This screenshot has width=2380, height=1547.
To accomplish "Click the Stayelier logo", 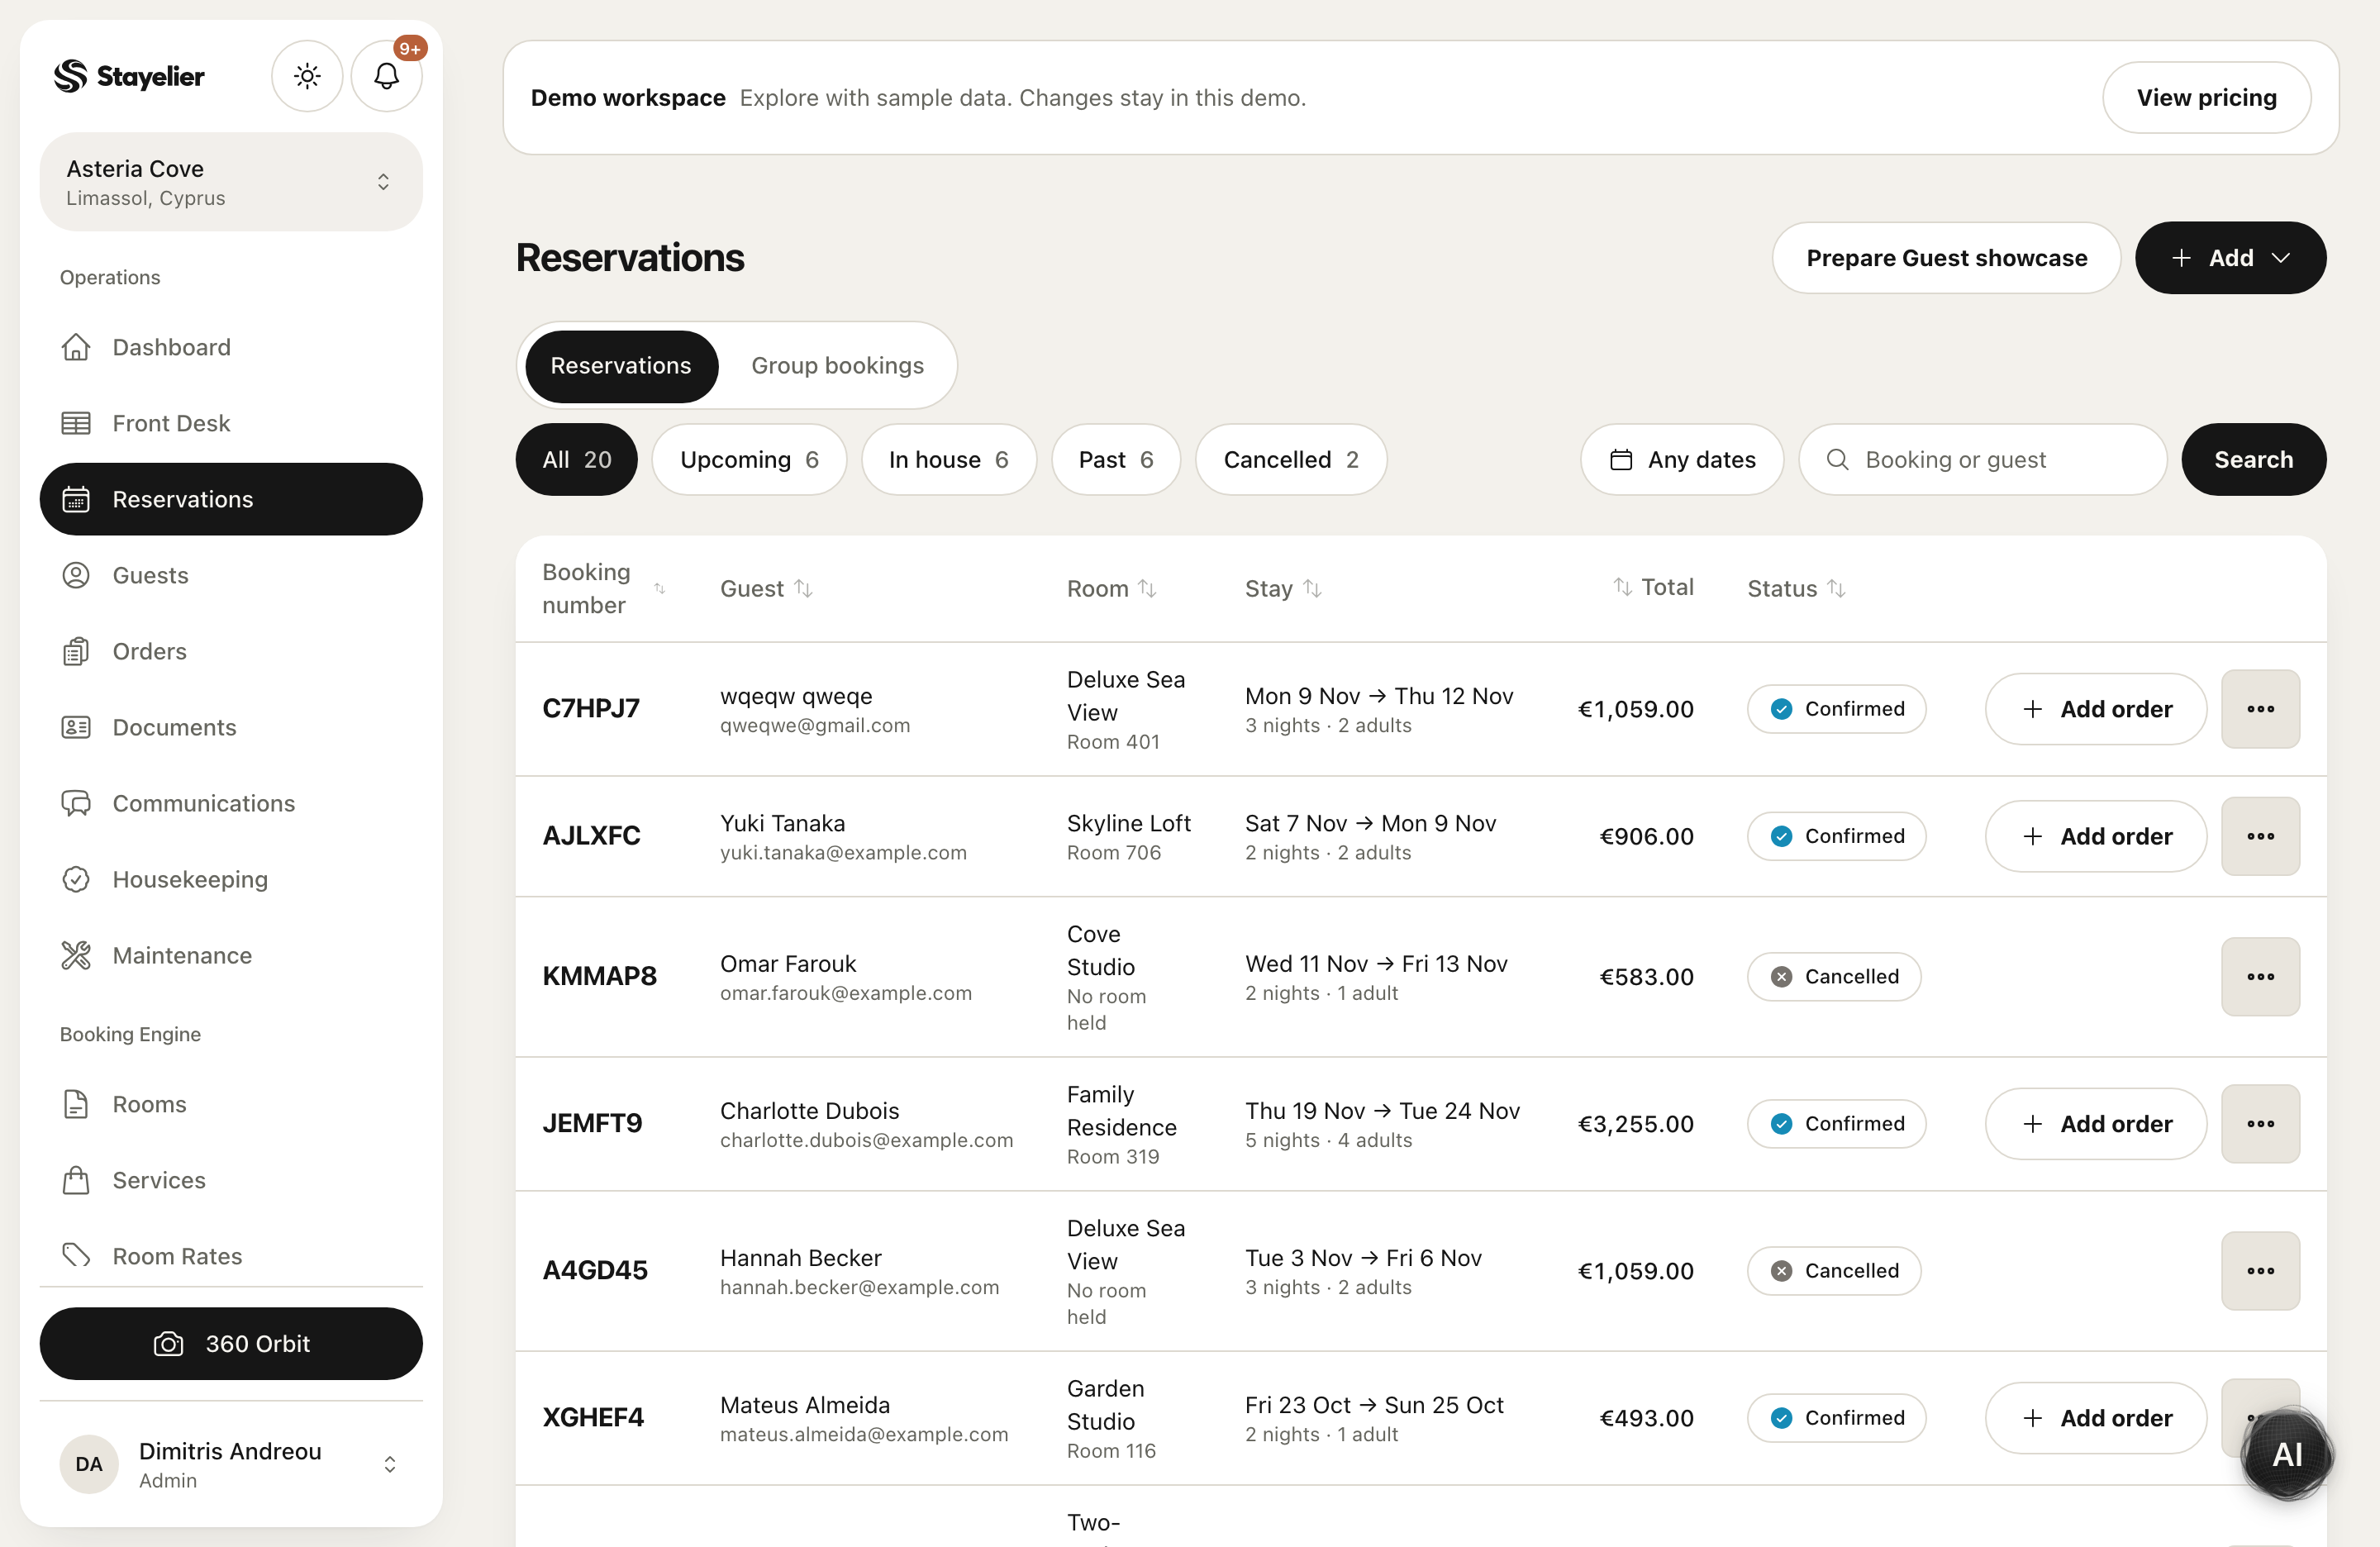I will coord(129,76).
